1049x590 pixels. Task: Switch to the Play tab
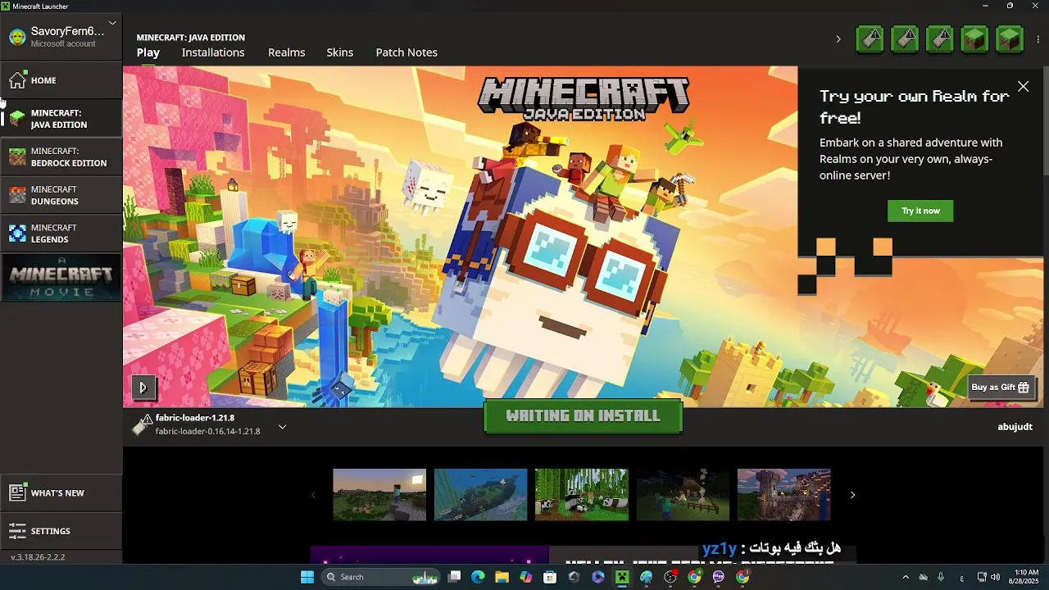(148, 52)
